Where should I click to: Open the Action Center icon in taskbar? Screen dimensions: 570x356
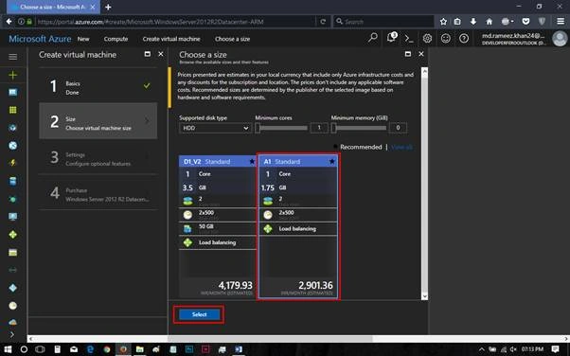click(555, 349)
